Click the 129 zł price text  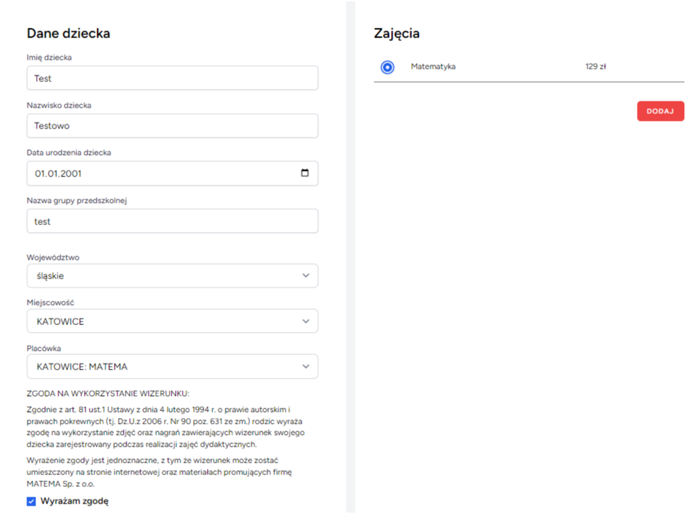click(x=596, y=67)
